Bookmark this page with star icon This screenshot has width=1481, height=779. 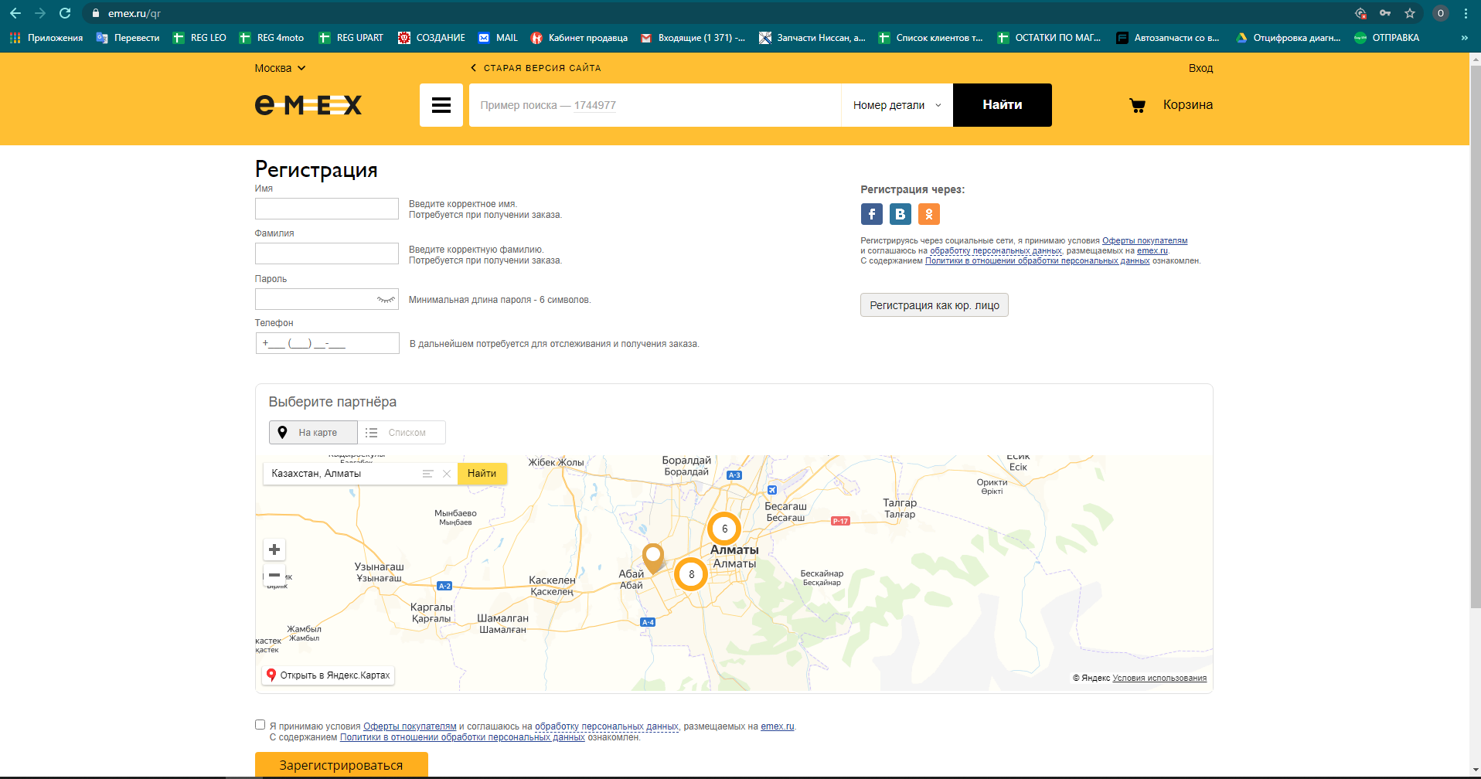[x=1410, y=13]
